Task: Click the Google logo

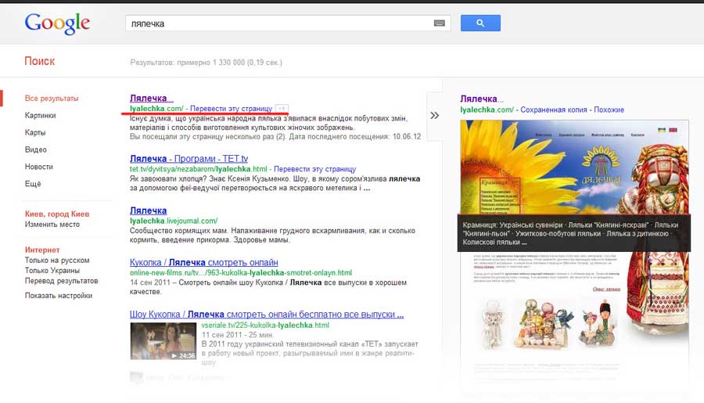Action: pyautogui.click(x=57, y=23)
